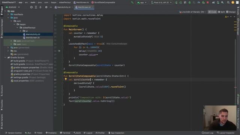Open the Resource Manager side tab

click(x=1, y=28)
